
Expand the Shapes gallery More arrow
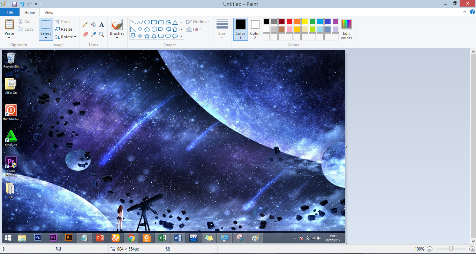181,36
